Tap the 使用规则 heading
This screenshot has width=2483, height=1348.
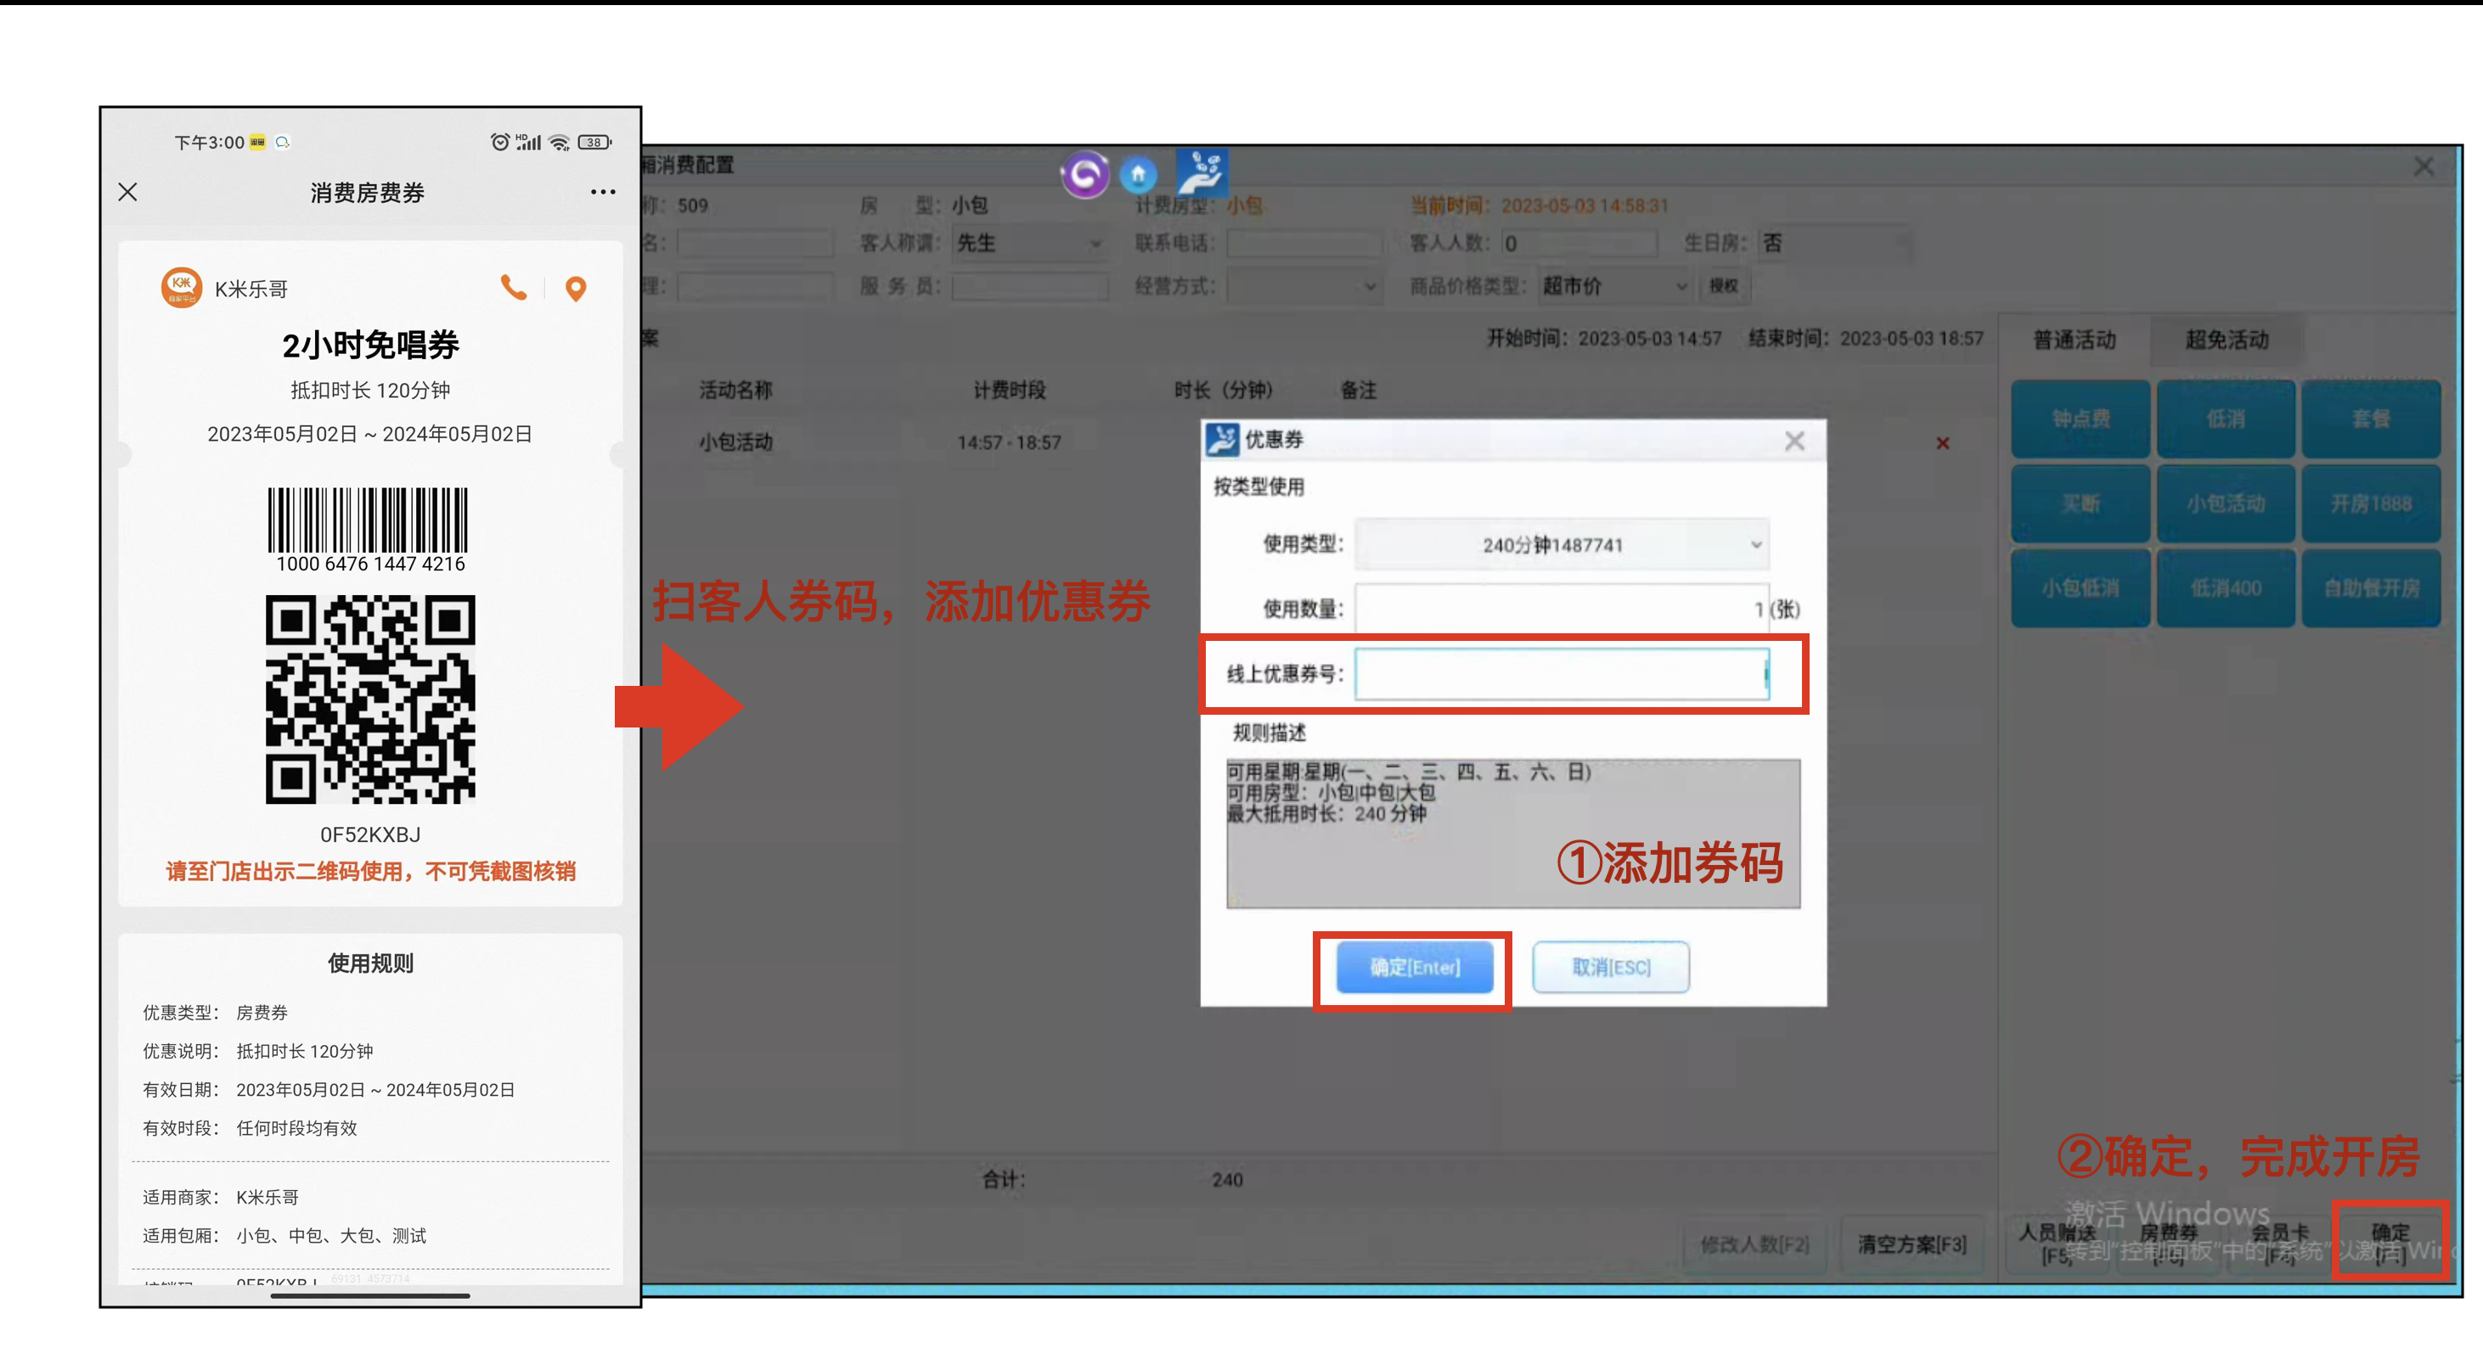[370, 963]
